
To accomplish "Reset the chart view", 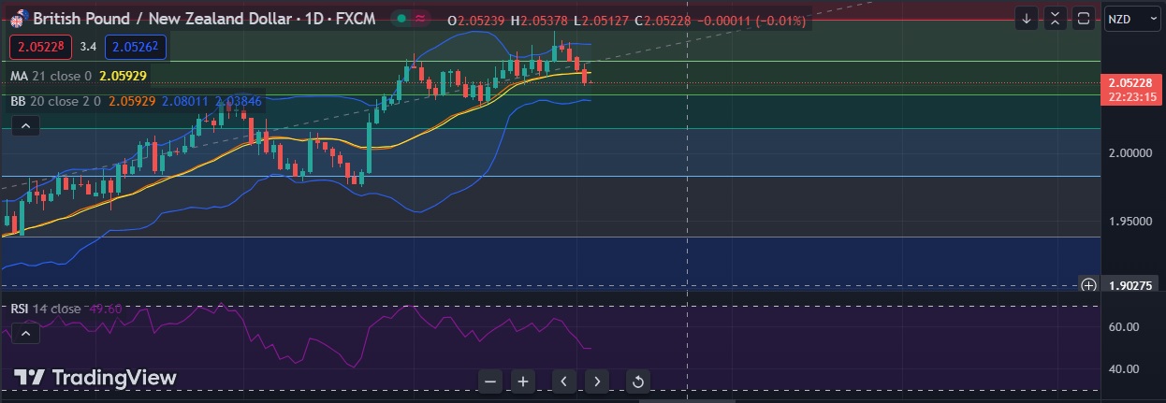I will (638, 381).
